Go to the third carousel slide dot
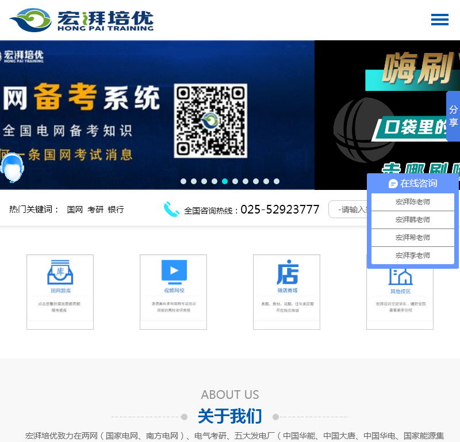Viewport: 460px width, 442px height. pyautogui.click(x=204, y=181)
